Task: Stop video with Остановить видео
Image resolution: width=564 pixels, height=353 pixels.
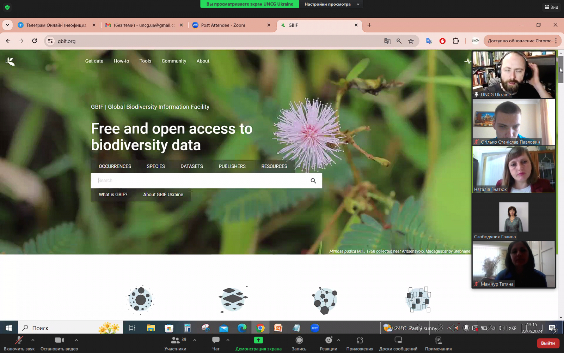Action: pos(59,343)
